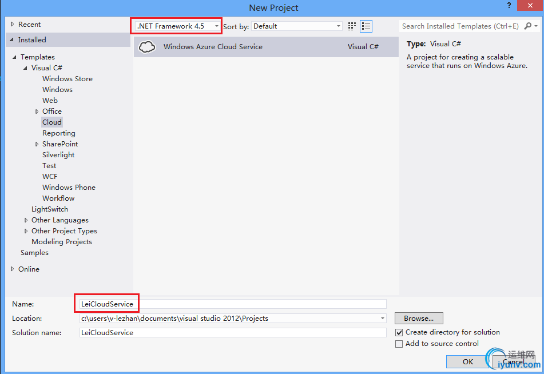544x374 pixels.
Task: Click the Search Installed Templates box
Action: 460,26
